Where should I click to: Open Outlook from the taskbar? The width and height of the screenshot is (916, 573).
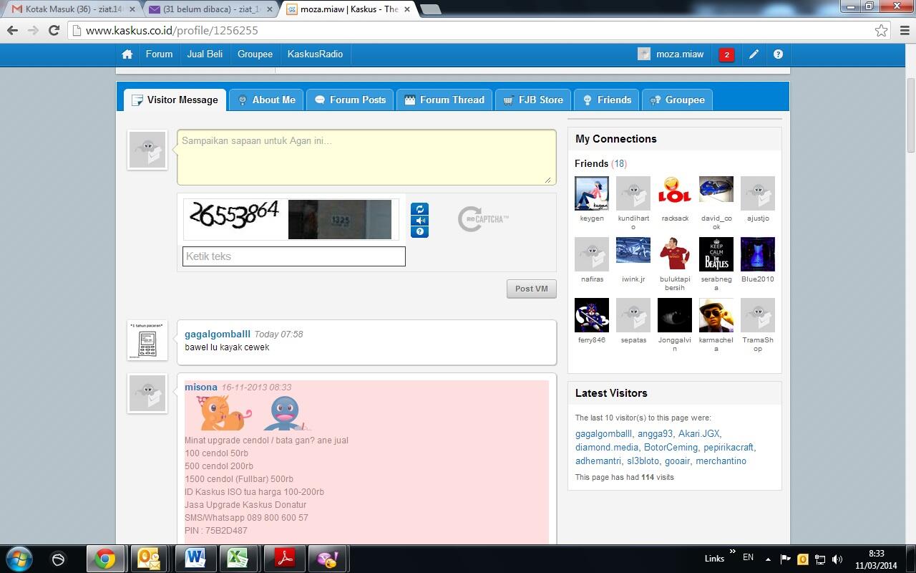coord(150,559)
